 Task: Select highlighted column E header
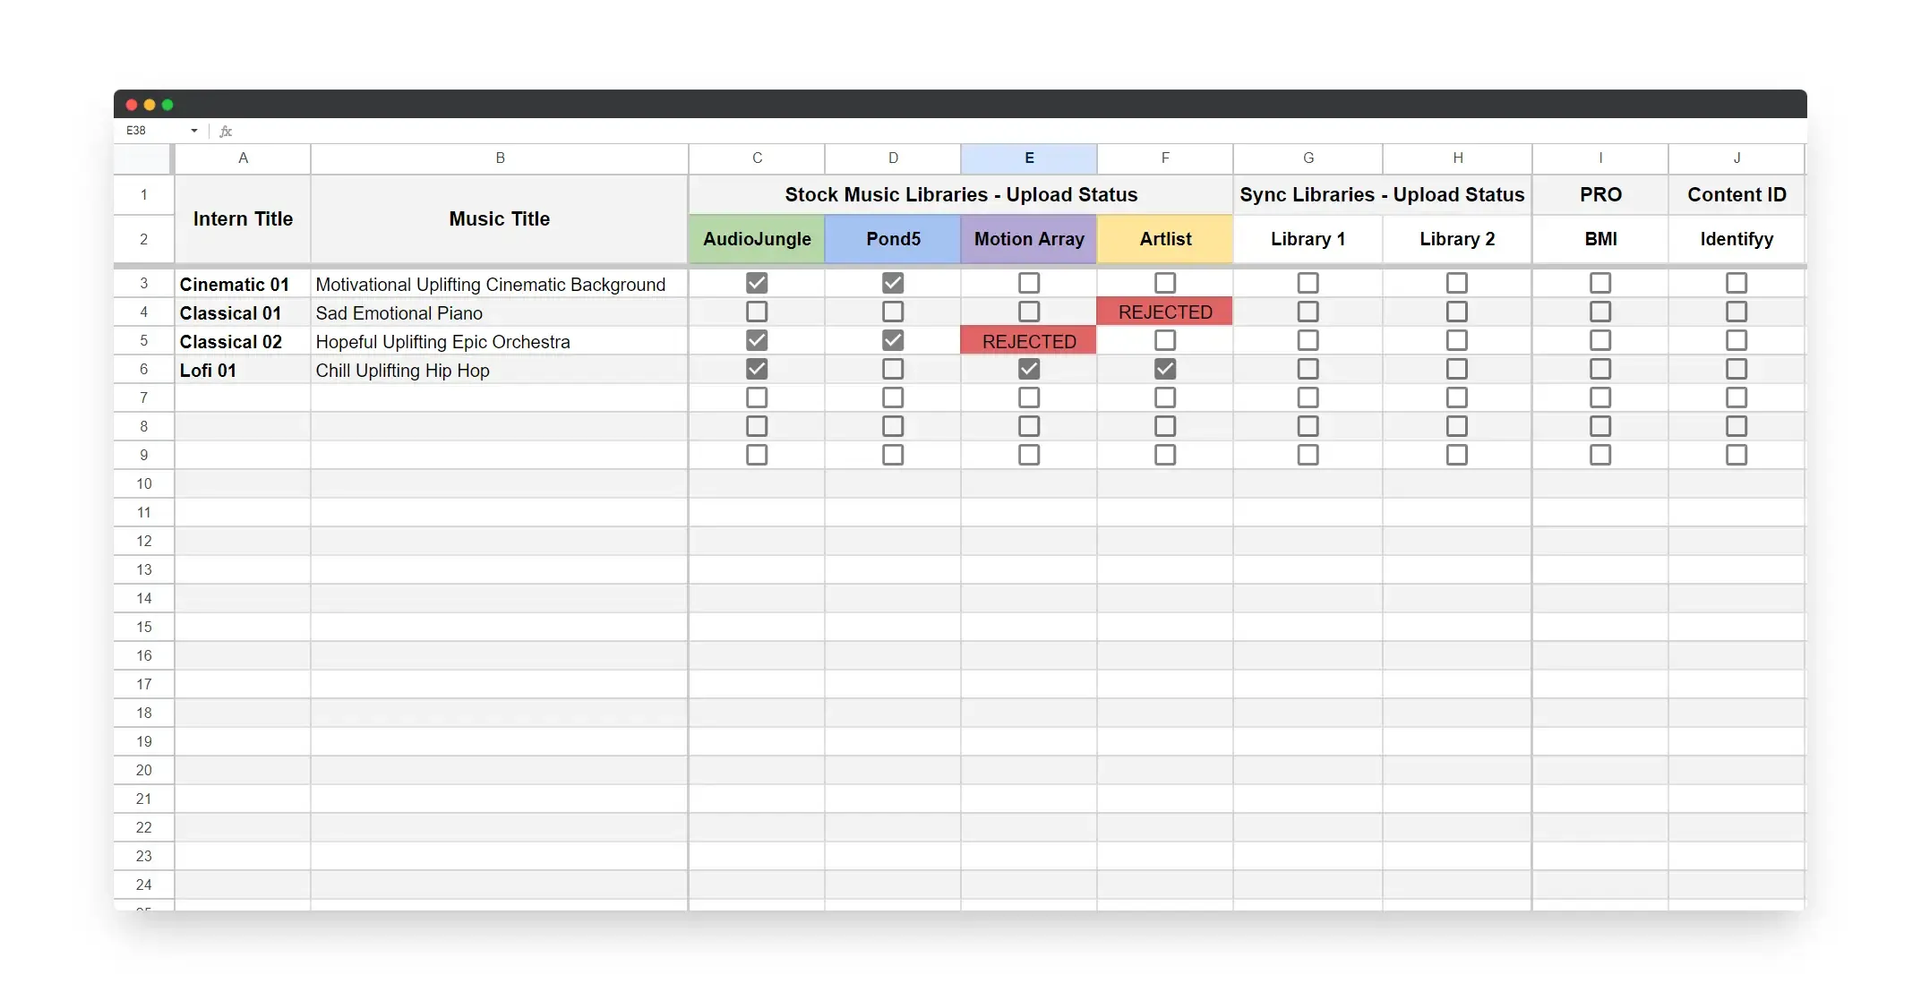point(1029,158)
